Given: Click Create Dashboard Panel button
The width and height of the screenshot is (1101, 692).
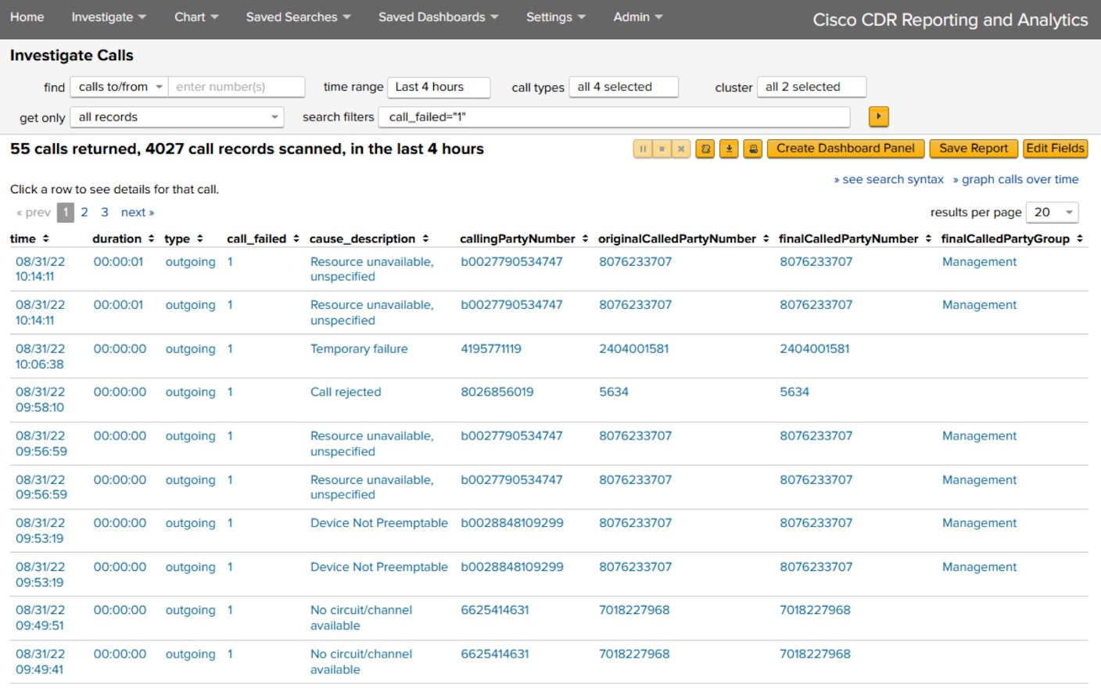Looking at the screenshot, I should click(x=845, y=149).
